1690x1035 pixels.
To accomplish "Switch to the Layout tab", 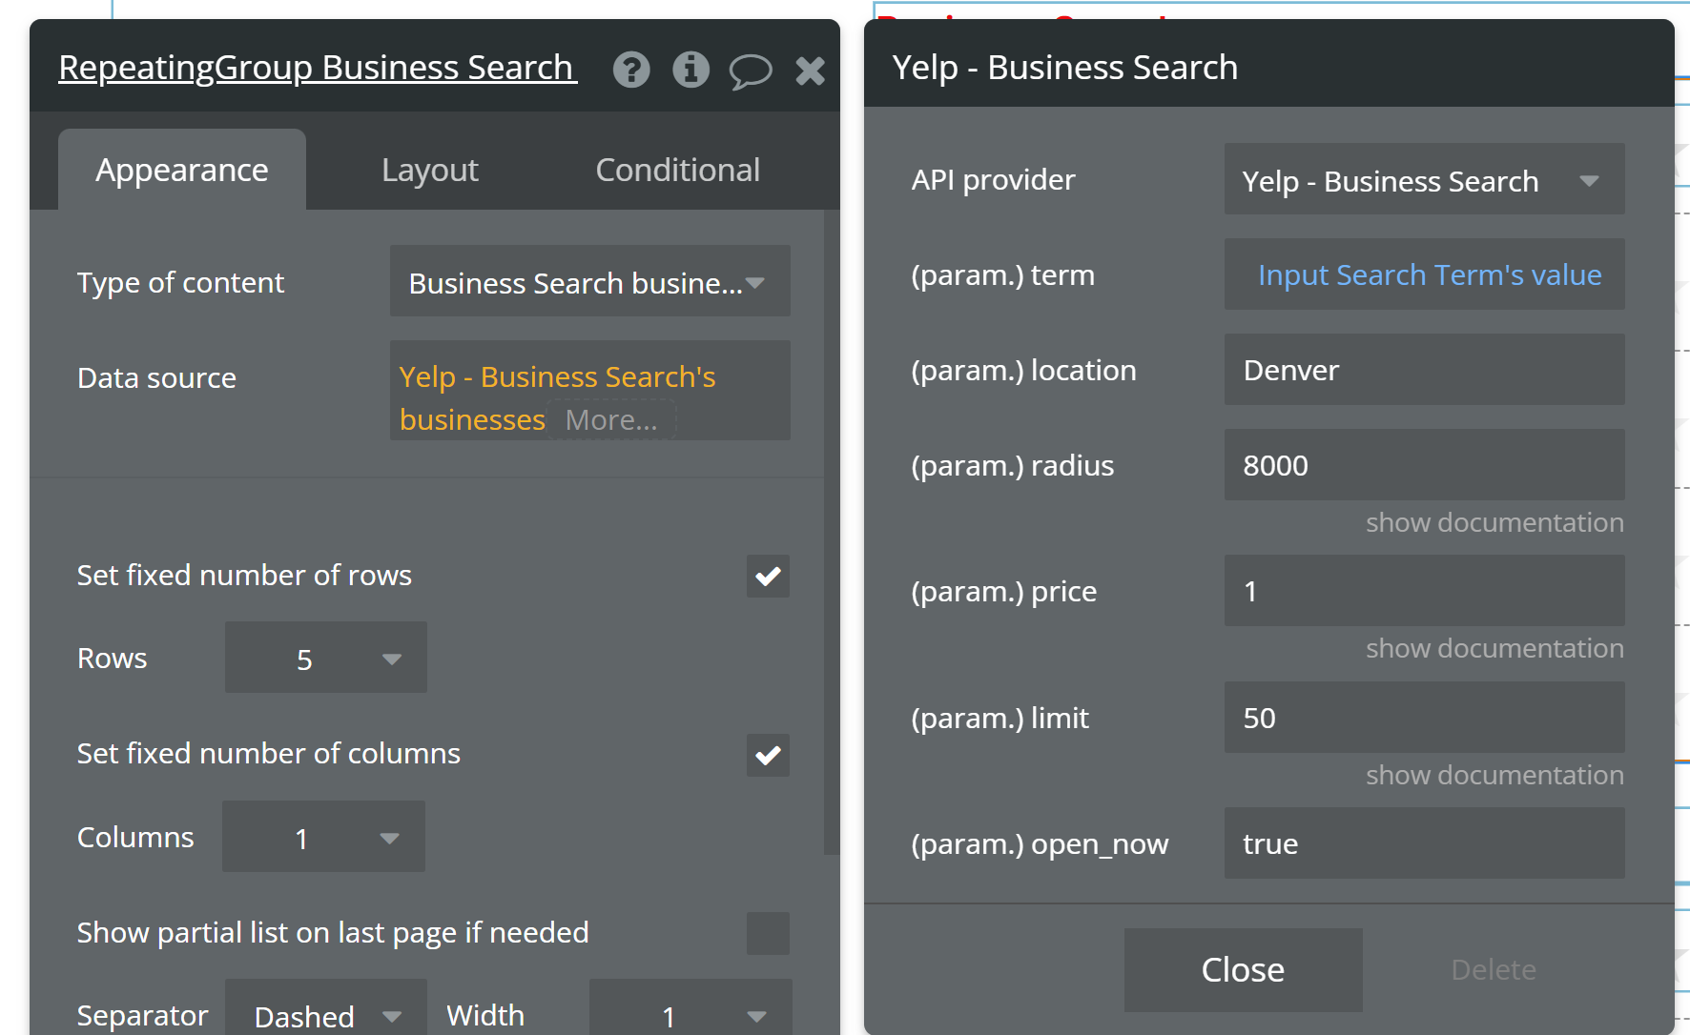I will pos(429,170).
